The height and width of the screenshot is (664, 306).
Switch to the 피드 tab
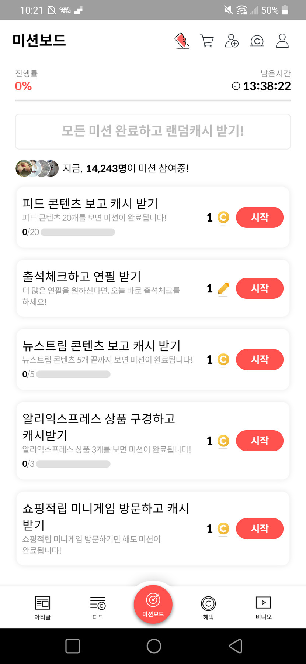(x=98, y=607)
